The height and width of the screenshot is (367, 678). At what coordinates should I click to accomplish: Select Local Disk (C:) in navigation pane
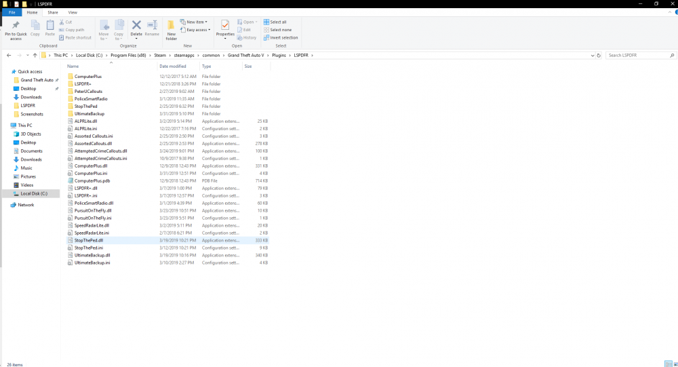[31, 194]
